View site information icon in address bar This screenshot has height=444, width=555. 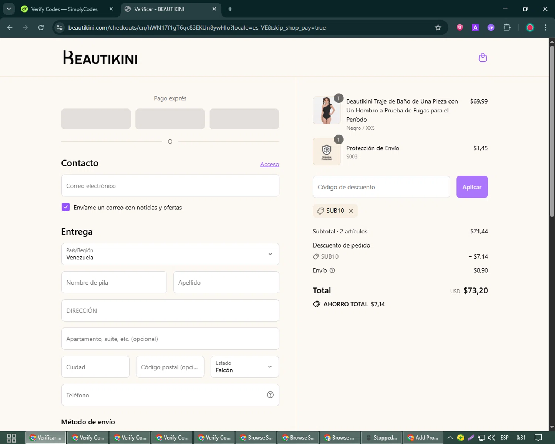pos(60,28)
